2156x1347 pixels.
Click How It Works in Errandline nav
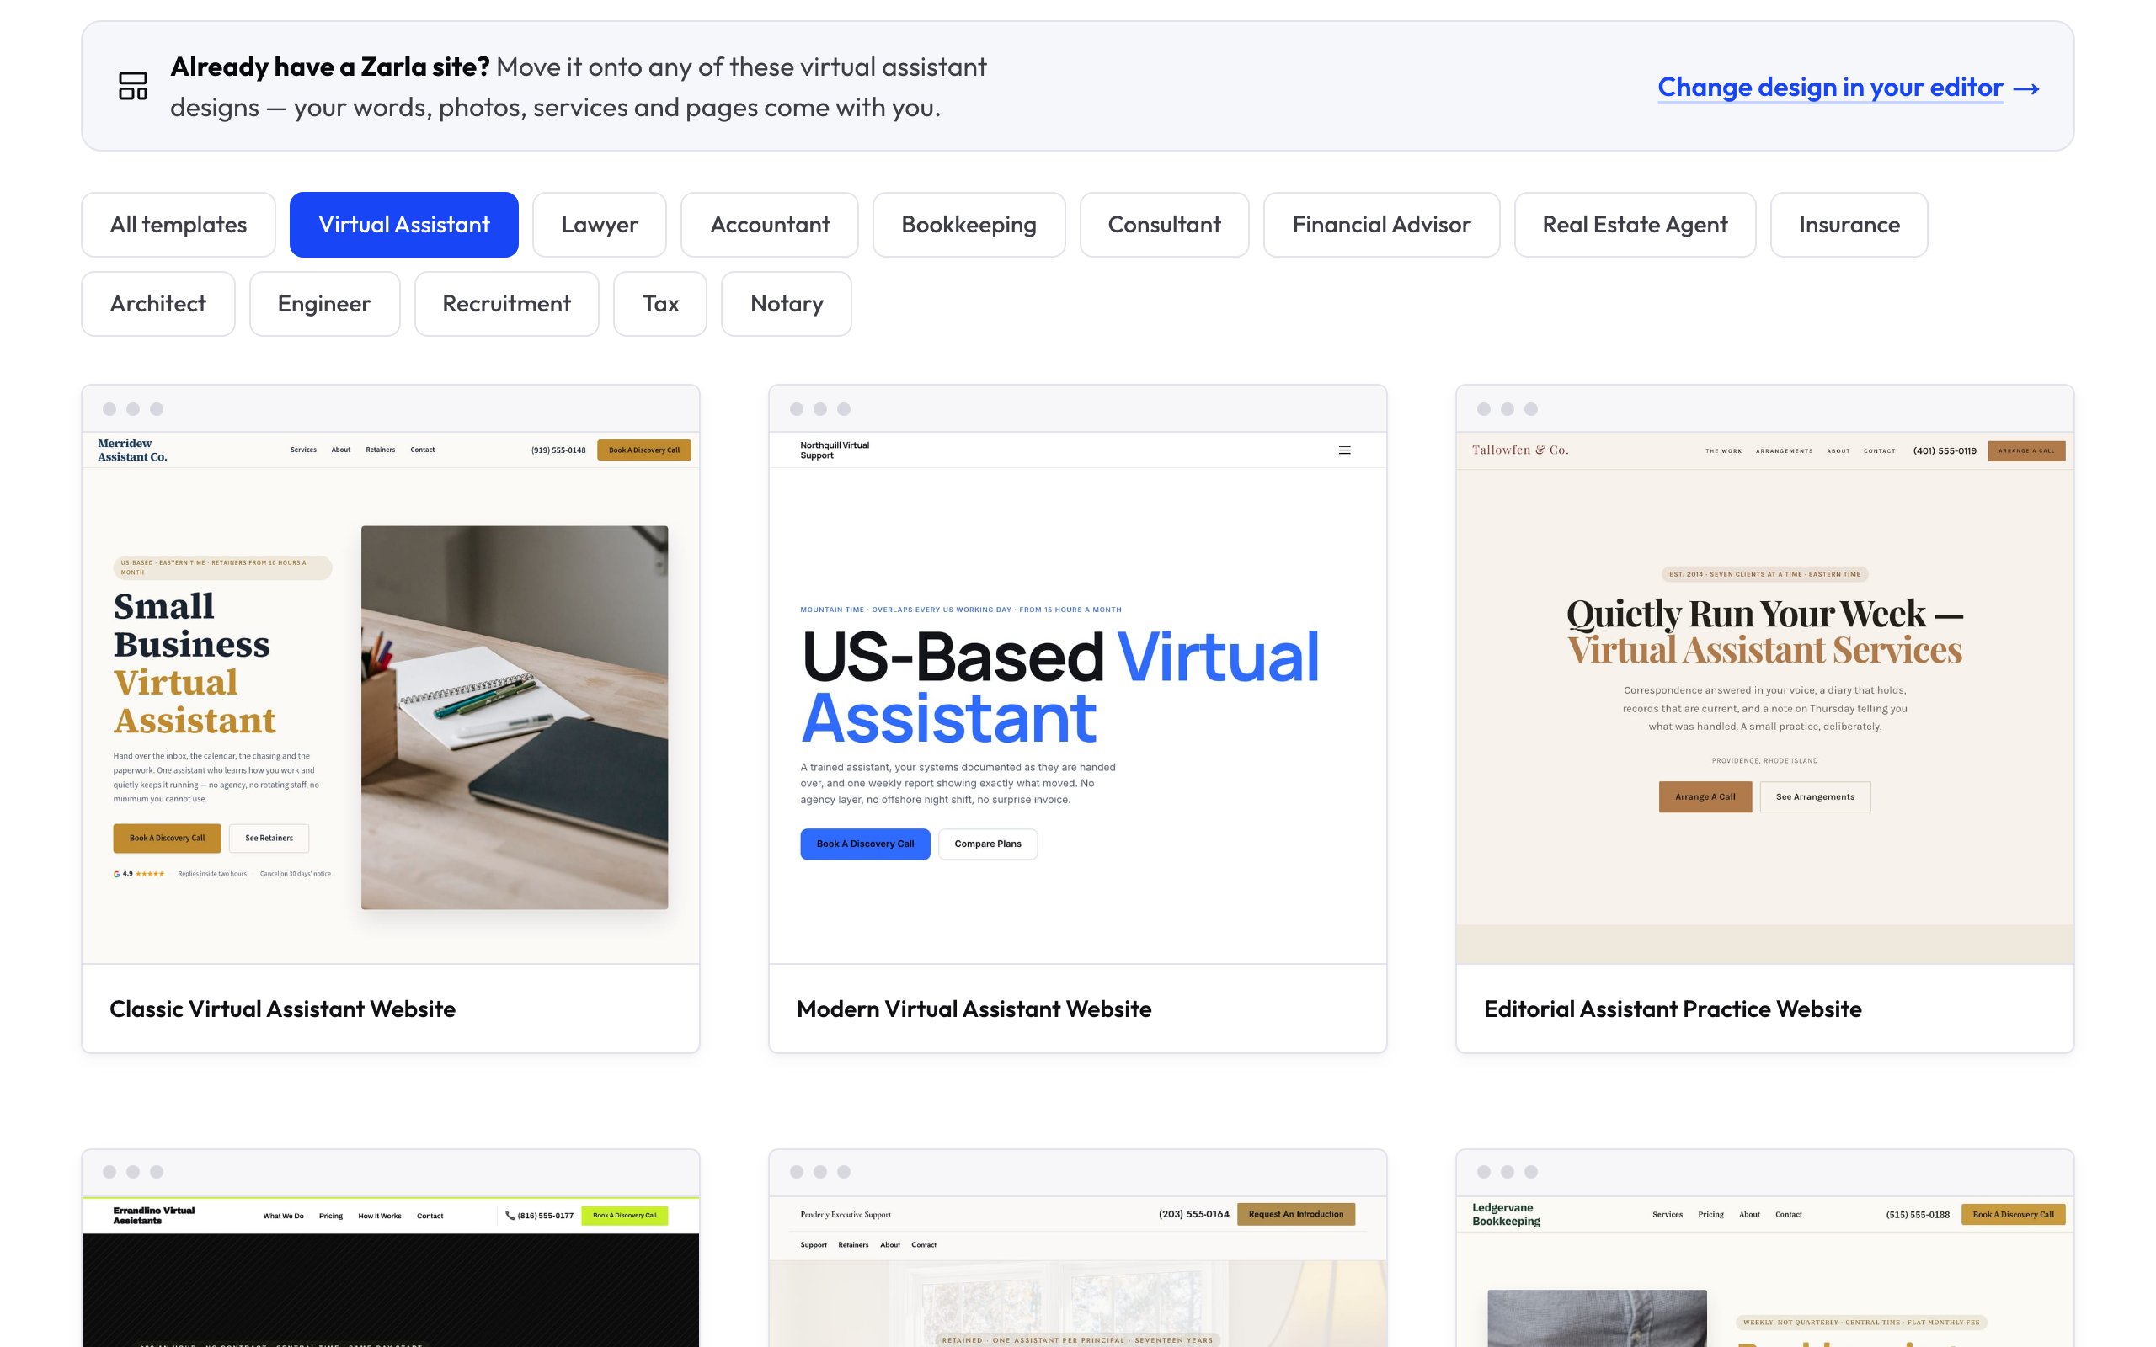coord(380,1216)
